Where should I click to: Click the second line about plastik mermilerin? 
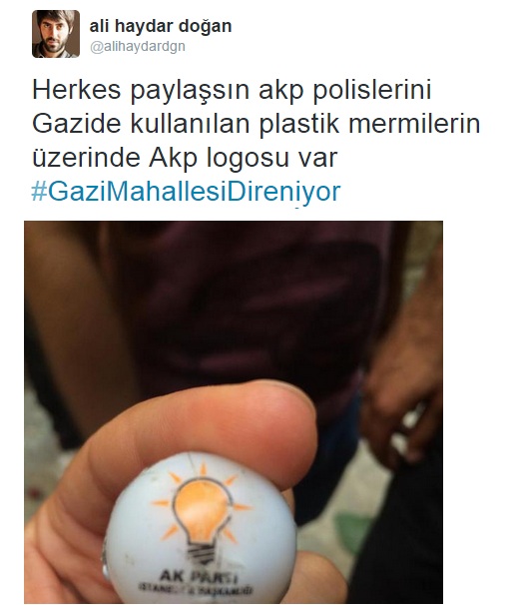(x=257, y=124)
